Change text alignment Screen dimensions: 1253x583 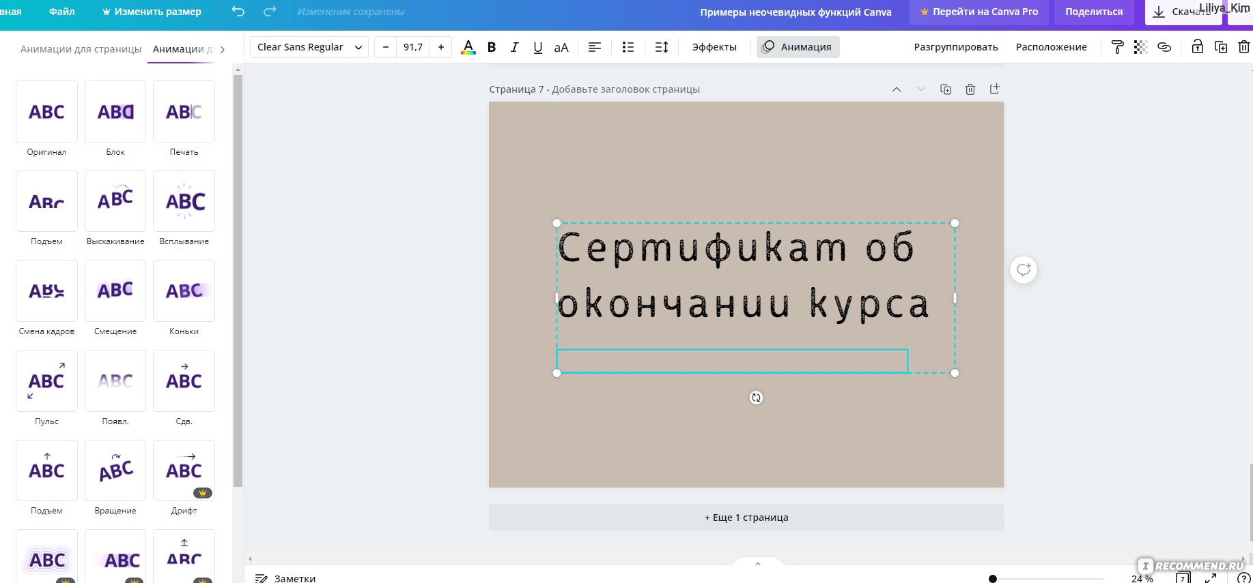(x=595, y=47)
